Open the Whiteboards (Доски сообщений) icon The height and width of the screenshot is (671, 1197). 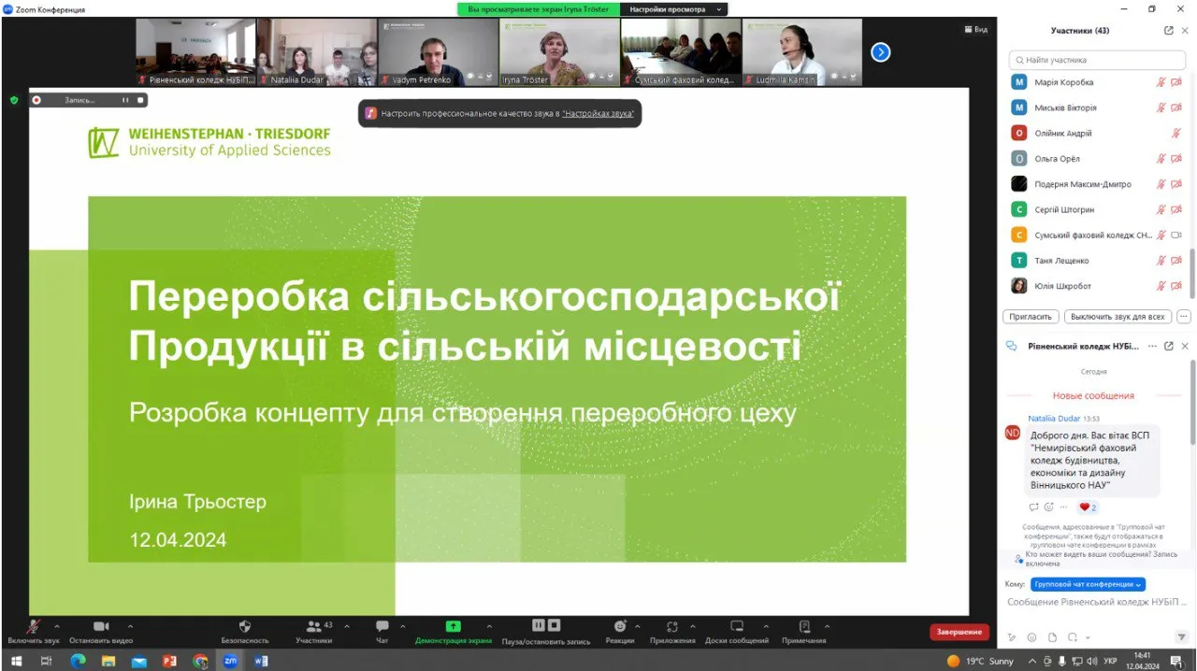(737, 627)
